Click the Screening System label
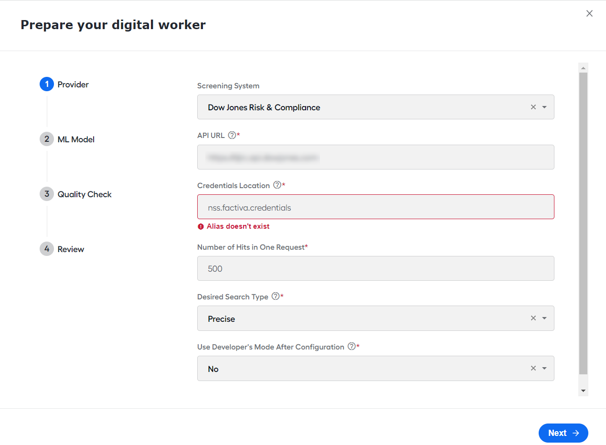The image size is (606, 445). [x=228, y=86]
